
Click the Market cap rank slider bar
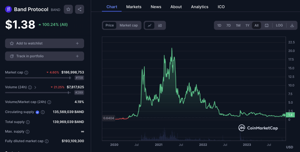tap(38, 78)
